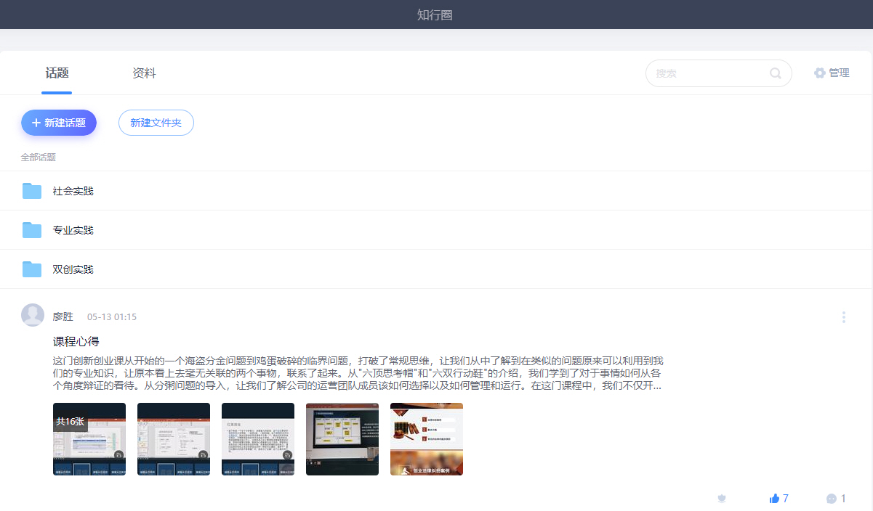Click the 新建话题 button
The width and height of the screenshot is (873, 511).
pyautogui.click(x=59, y=122)
